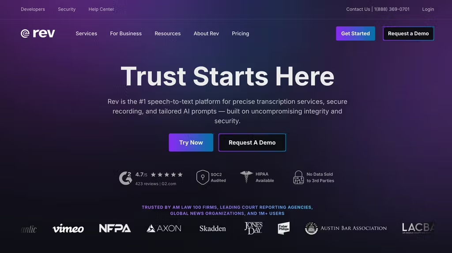
Task: Click the Vimeo logo
Action: click(68, 228)
